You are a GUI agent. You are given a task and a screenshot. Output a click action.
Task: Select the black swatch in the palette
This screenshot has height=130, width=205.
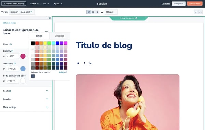pos(33,43)
